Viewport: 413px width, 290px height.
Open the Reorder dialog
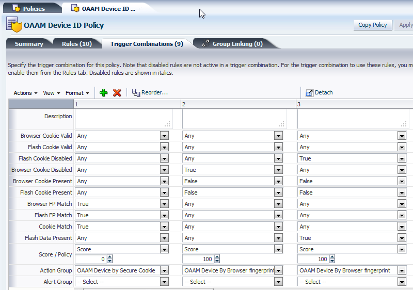[x=150, y=93]
